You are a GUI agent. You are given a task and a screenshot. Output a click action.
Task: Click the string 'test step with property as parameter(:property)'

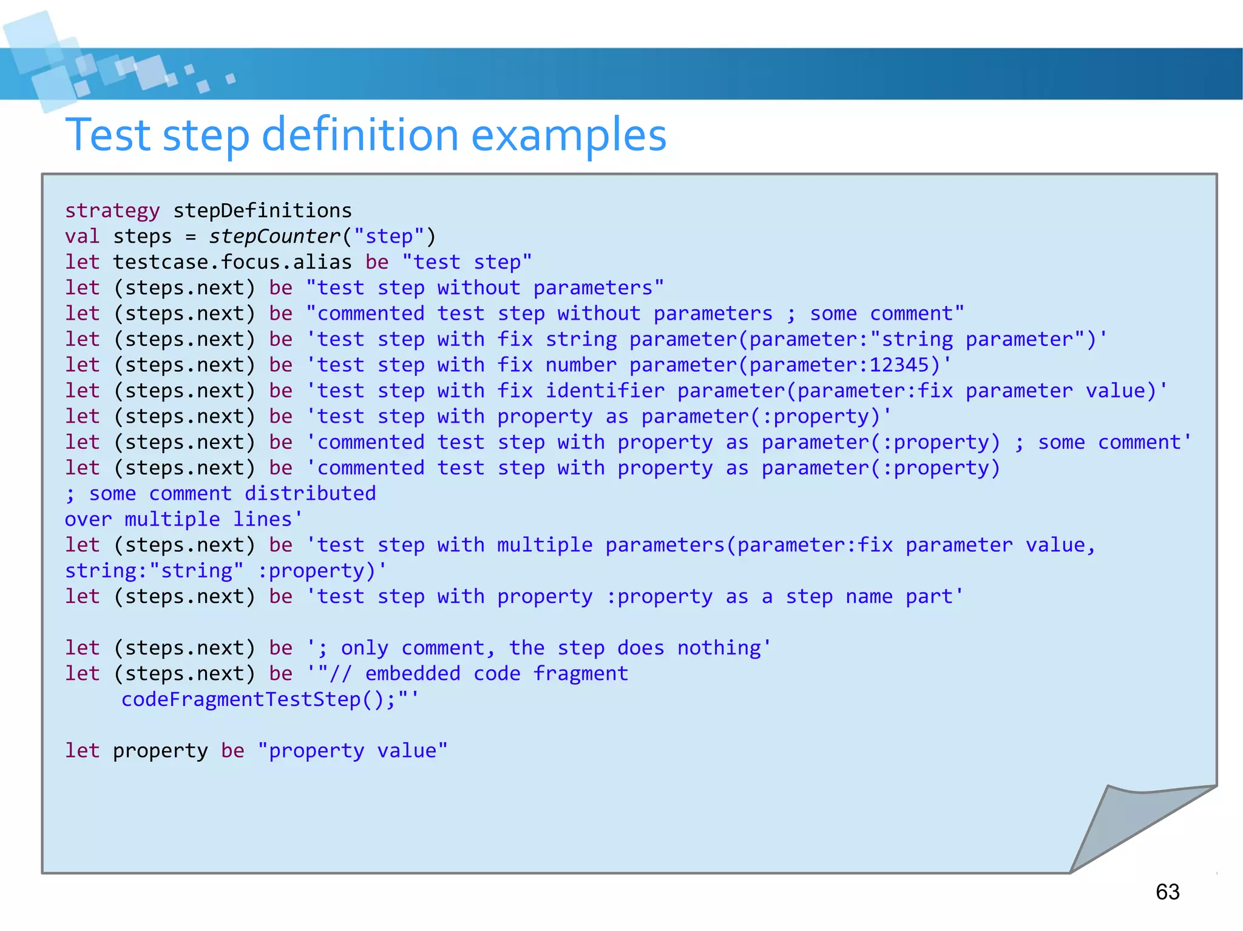click(x=598, y=417)
